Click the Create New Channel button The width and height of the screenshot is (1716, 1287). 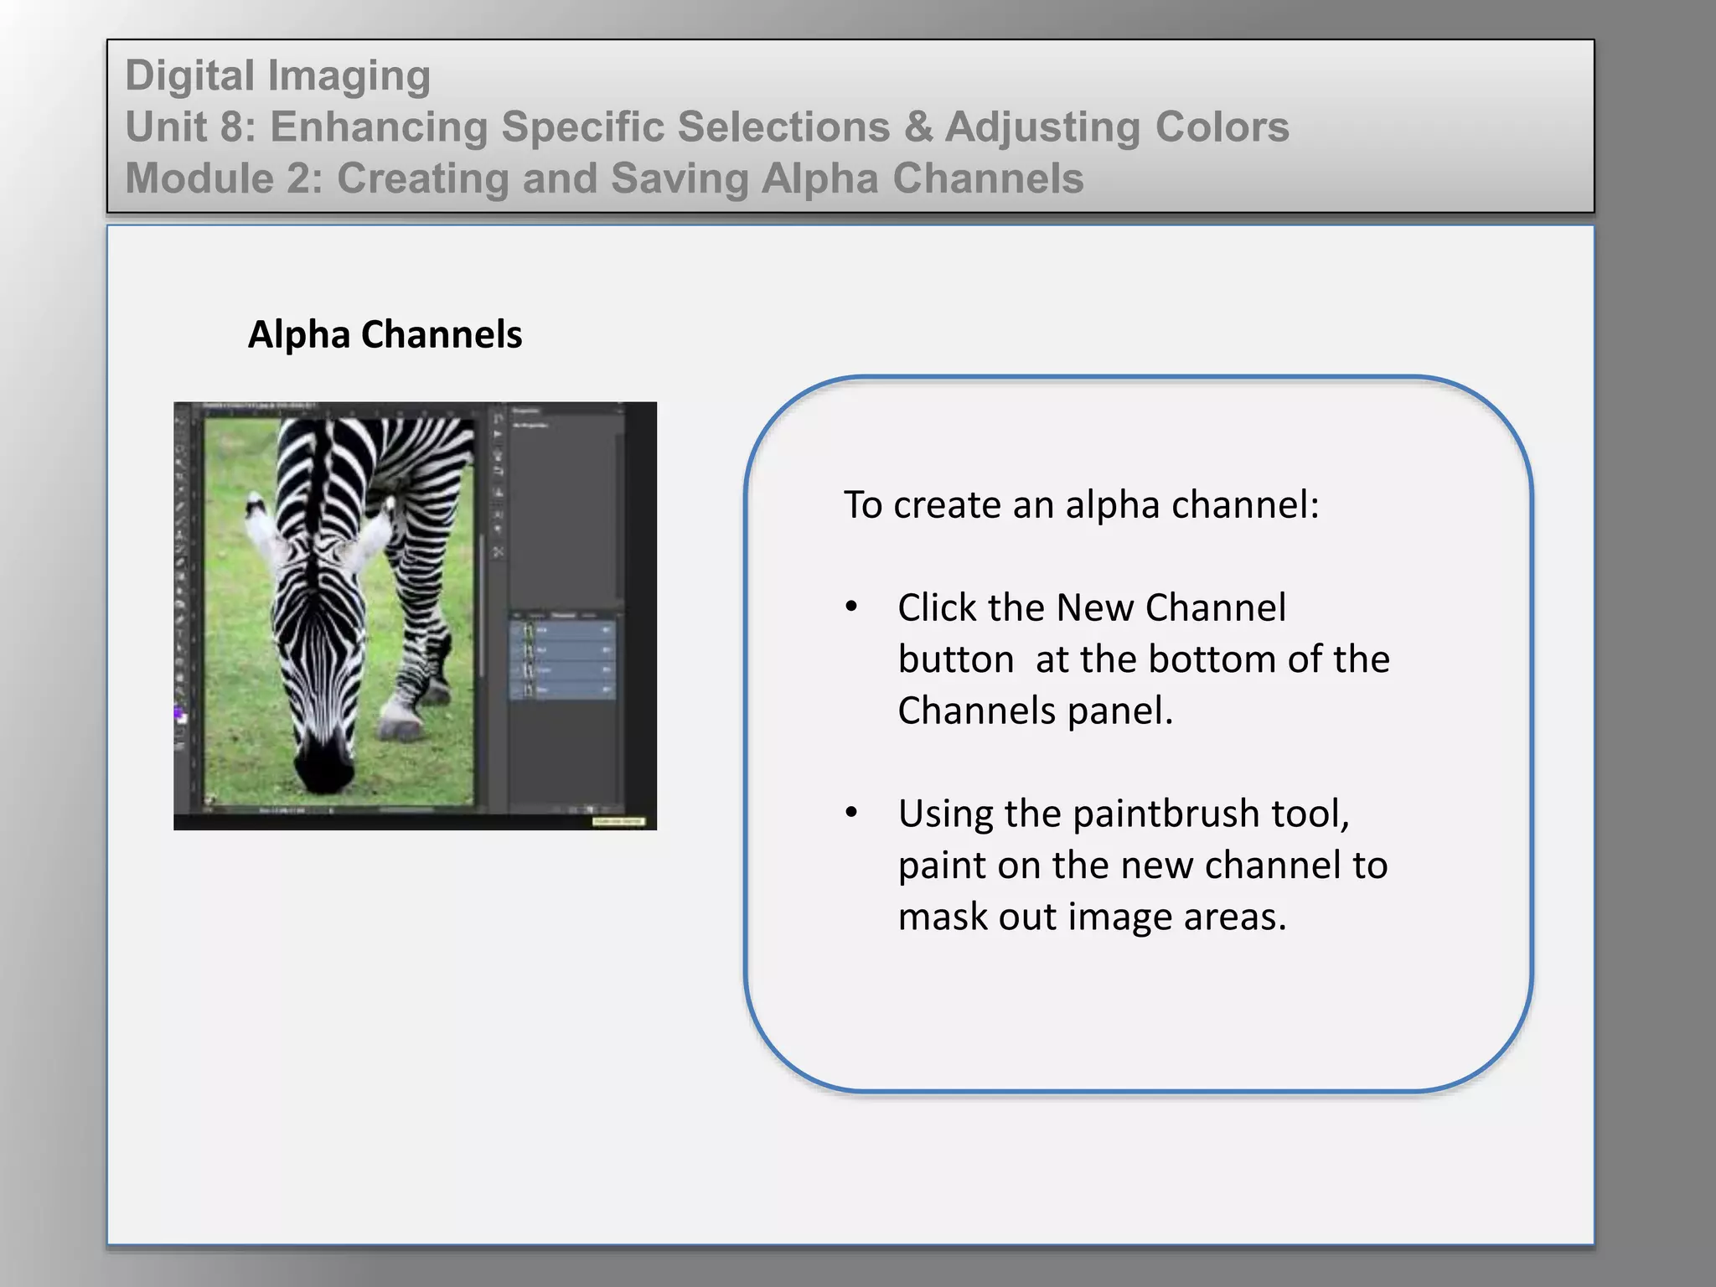(x=589, y=809)
